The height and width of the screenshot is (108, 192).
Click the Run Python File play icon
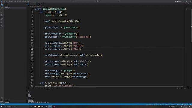coord(185,4)
